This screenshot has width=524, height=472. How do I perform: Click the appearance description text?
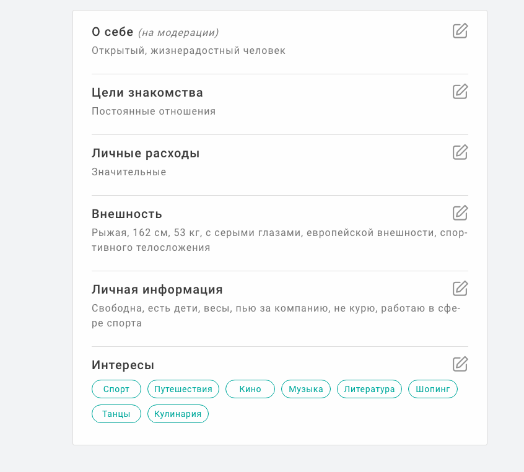(280, 240)
